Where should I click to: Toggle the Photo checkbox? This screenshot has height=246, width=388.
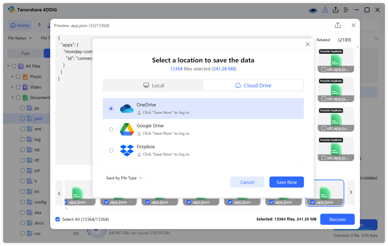tap(18, 77)
